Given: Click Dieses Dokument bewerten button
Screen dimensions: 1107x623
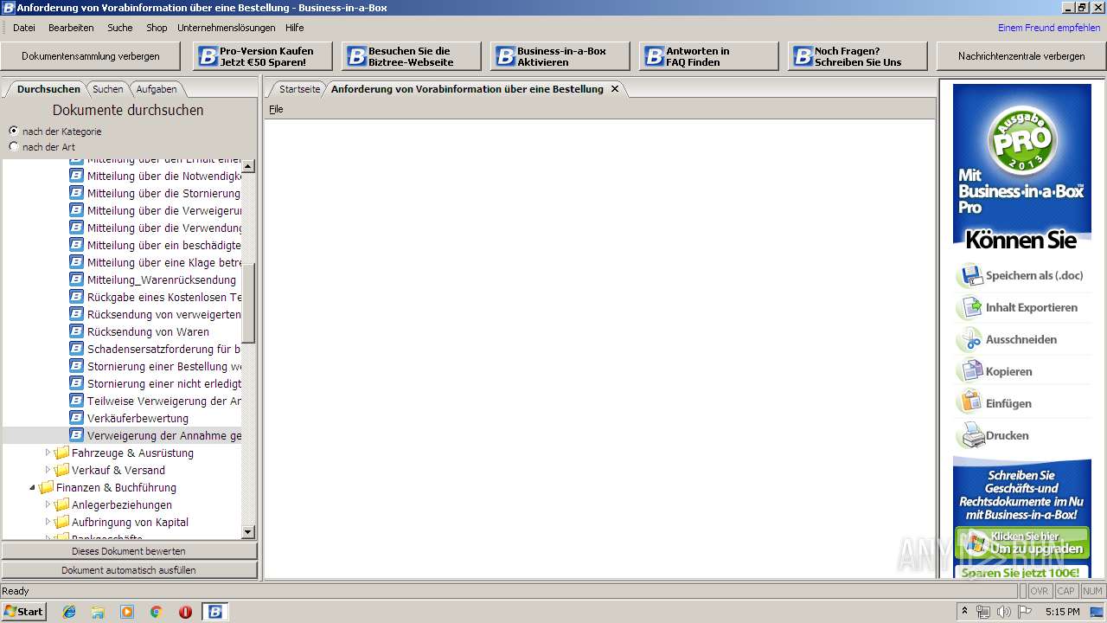Looking at the screenshot, I should (129, 551).
